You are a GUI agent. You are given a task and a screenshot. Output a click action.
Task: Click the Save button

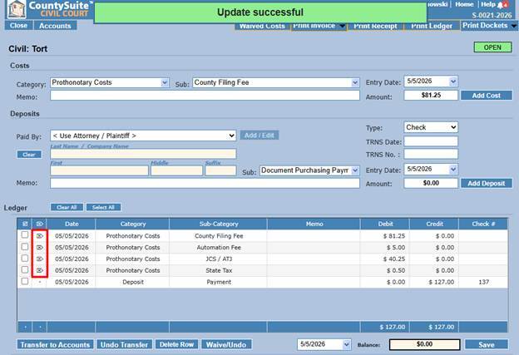click(x=487, y=344)
